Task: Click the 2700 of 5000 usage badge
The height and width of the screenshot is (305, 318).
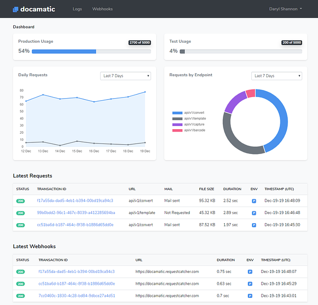Action: (x=140, y=43)
